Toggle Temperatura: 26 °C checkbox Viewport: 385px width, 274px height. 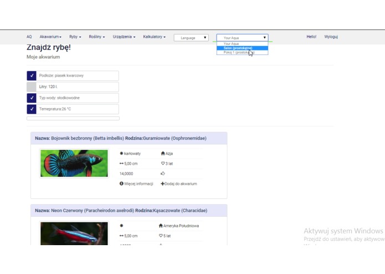pyautogui.click(x=32, y=109)
